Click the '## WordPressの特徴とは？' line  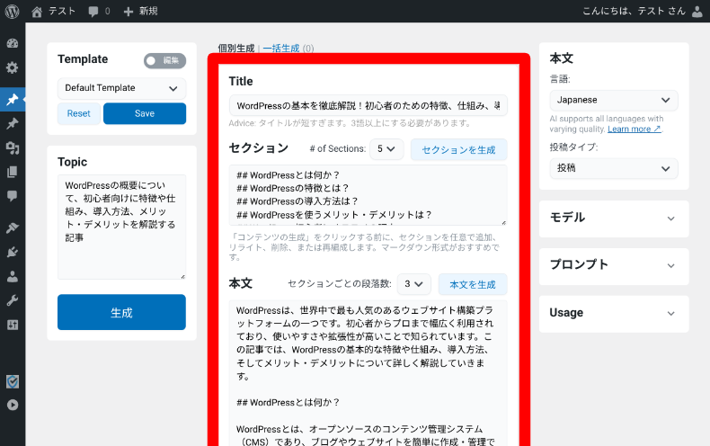[292, 188]
